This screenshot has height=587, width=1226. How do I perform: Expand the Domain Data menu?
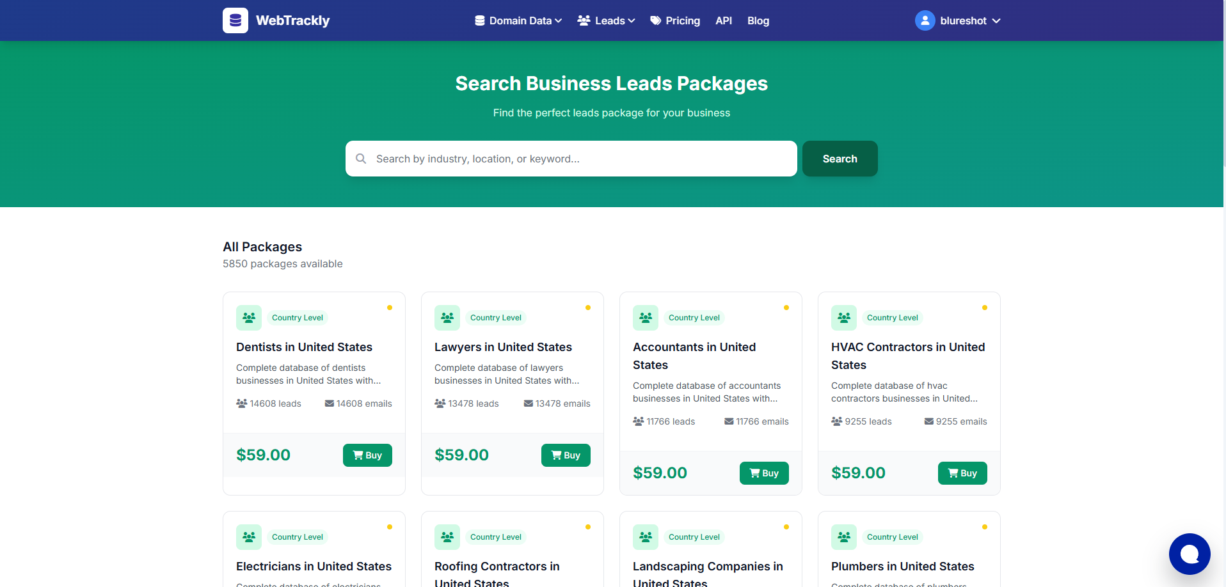pos(518,20)
